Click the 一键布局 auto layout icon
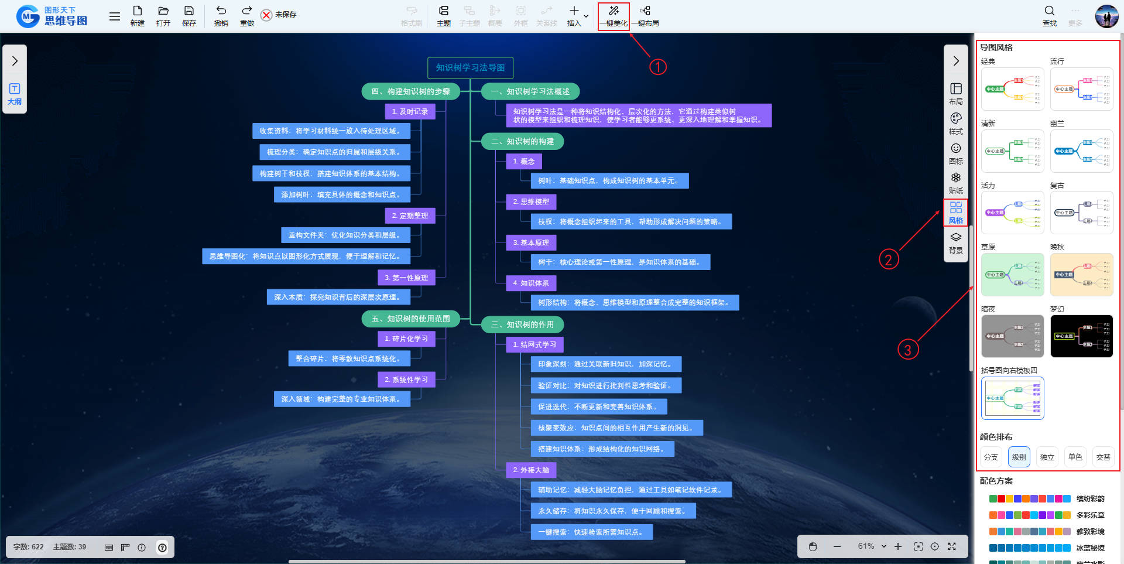 point(645,11)
